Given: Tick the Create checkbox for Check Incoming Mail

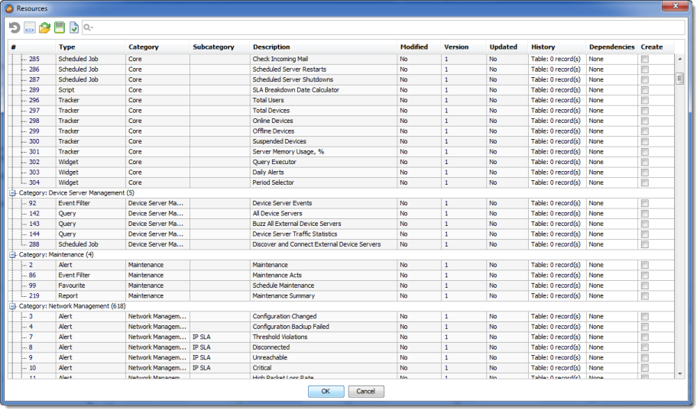Looking at the screenshot, I should click(645, 59).
